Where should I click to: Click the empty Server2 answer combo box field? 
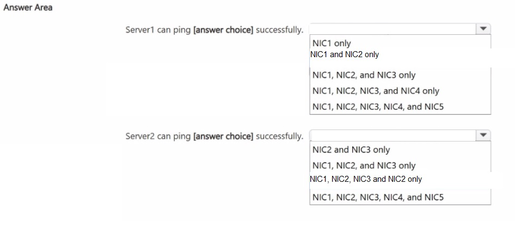(393, 136)
